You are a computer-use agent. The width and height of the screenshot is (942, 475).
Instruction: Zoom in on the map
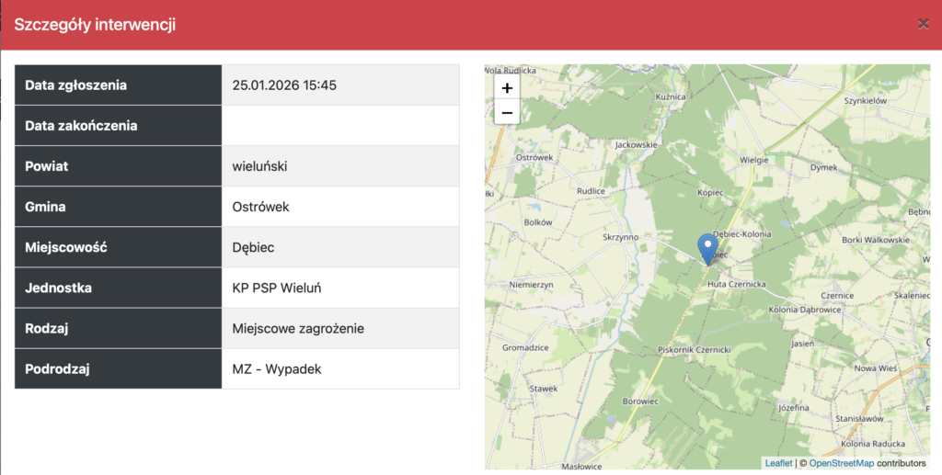[507, 88]
